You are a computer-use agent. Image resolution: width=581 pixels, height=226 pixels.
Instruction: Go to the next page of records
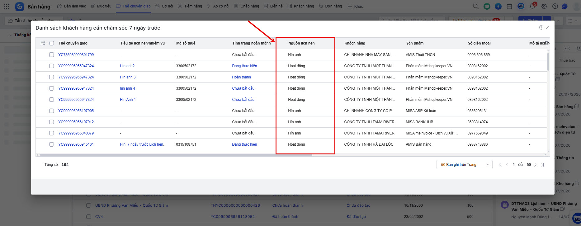536,165
